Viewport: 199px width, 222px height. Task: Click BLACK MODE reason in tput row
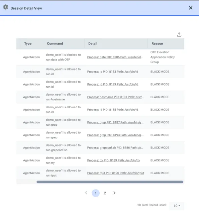(x=160, y=173)
